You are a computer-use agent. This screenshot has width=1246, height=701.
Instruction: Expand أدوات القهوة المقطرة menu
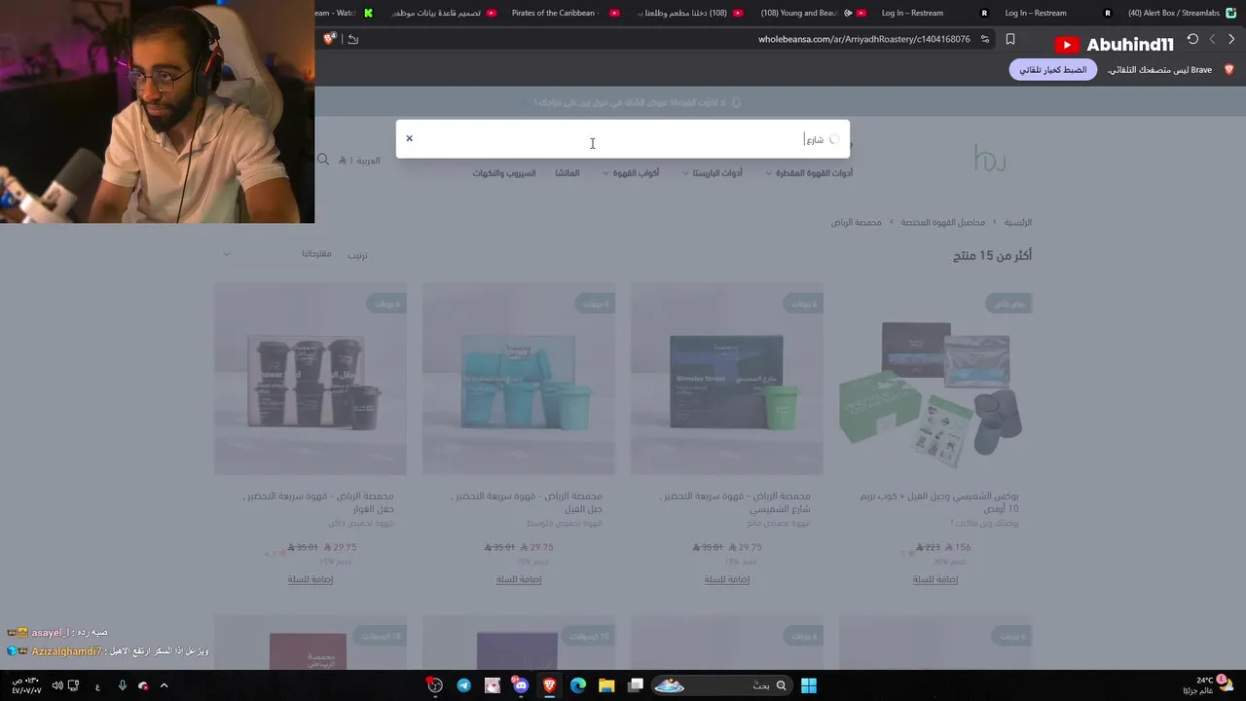click(x=808, y=173)
